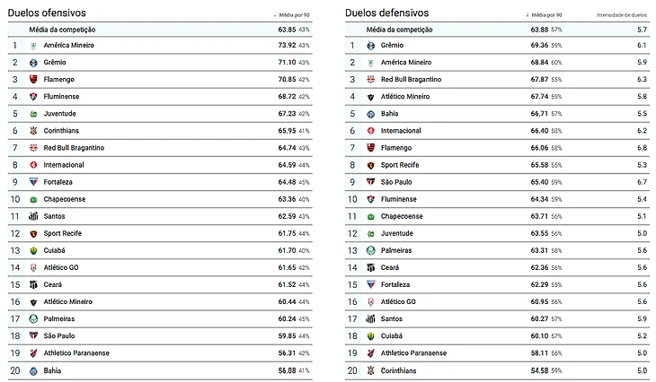Open América Mineiro in Duelos ofensivos
The height and width of the screenshot is (382, 656).
point(69,45)
